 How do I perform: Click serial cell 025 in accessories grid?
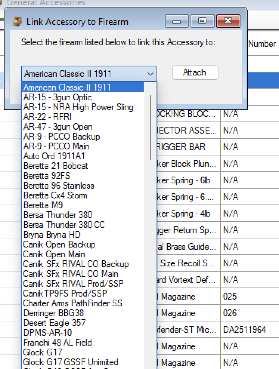[x=250, y=296]
